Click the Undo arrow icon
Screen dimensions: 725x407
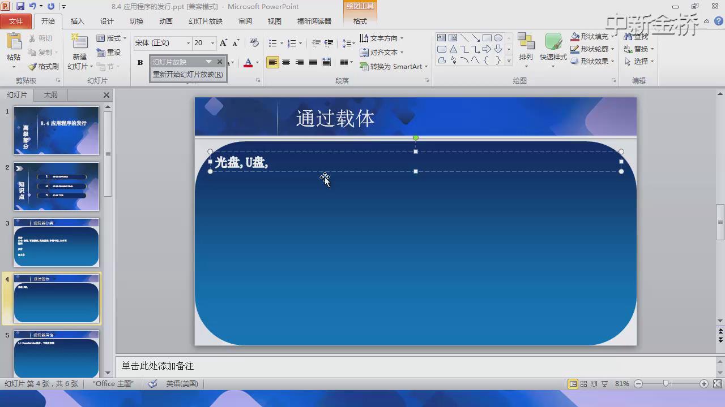(32, 6)
